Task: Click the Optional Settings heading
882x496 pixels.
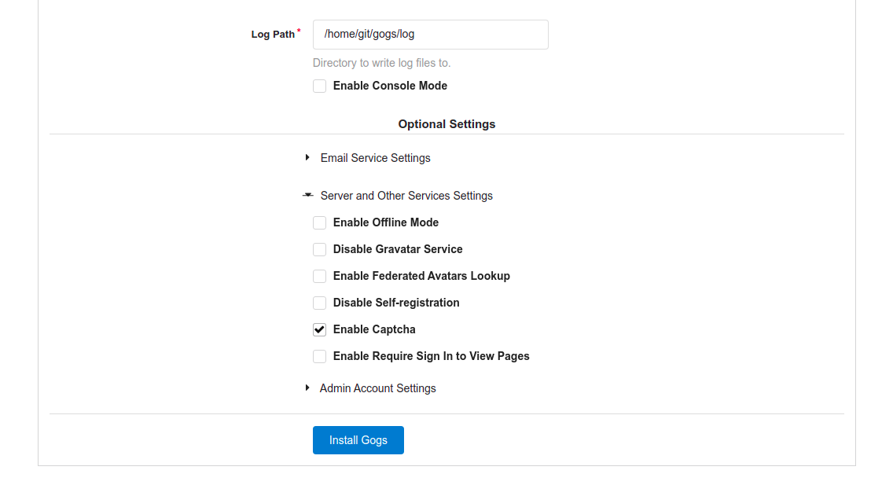Action: (x=447, y=124)
